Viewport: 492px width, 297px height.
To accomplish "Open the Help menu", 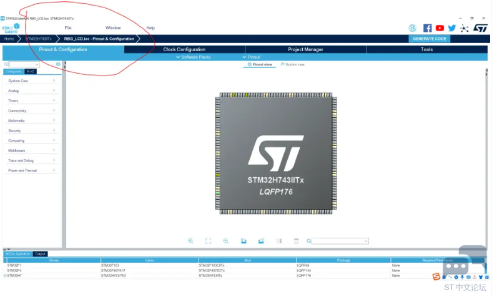I will (x=150, y=28).
